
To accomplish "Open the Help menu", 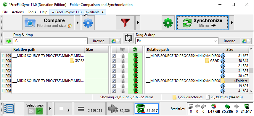I will 44,12.
